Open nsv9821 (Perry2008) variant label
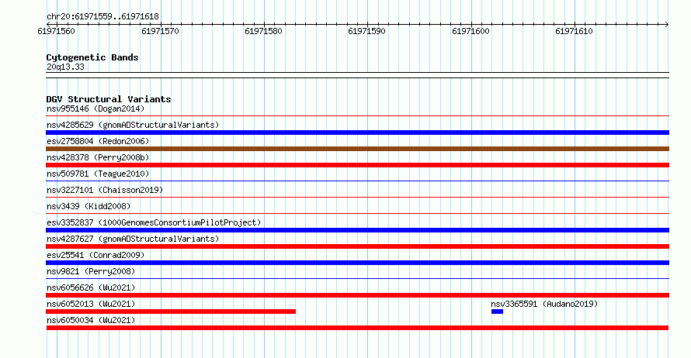 pos(91,271)
